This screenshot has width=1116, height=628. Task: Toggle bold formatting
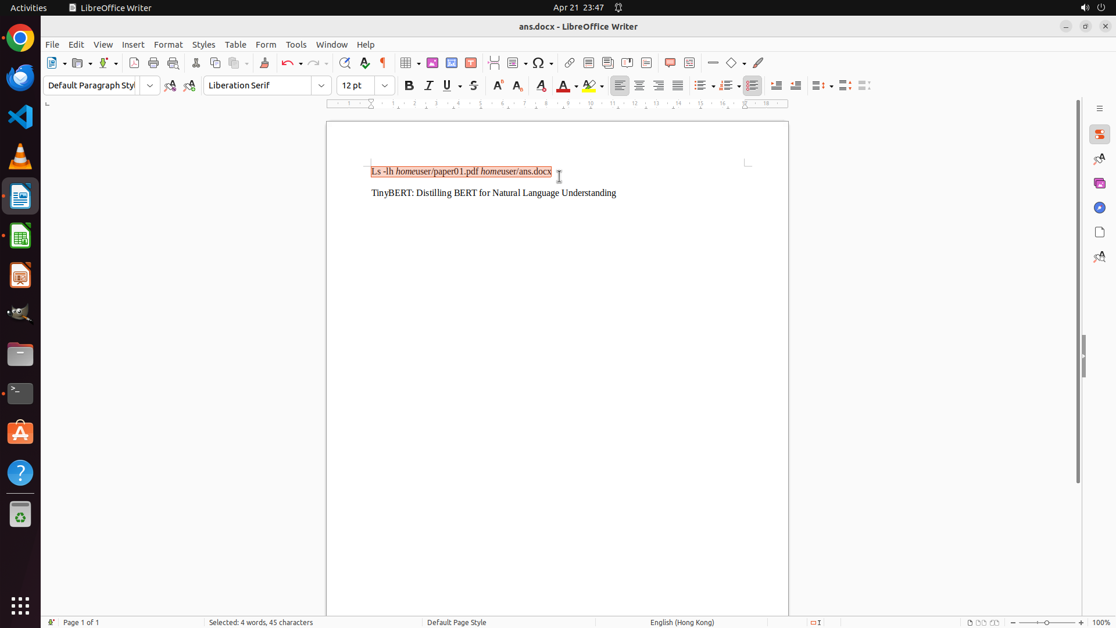409,85
